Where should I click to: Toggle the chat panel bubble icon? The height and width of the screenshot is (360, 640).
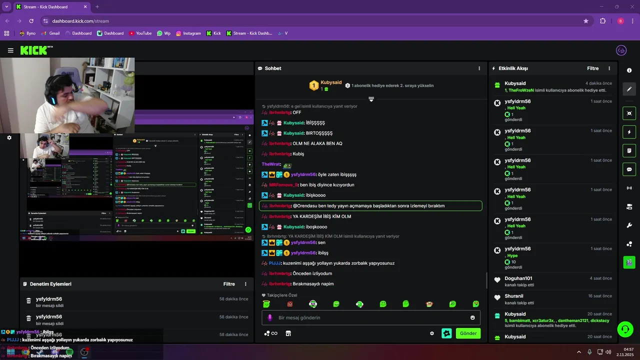[629, 169]
